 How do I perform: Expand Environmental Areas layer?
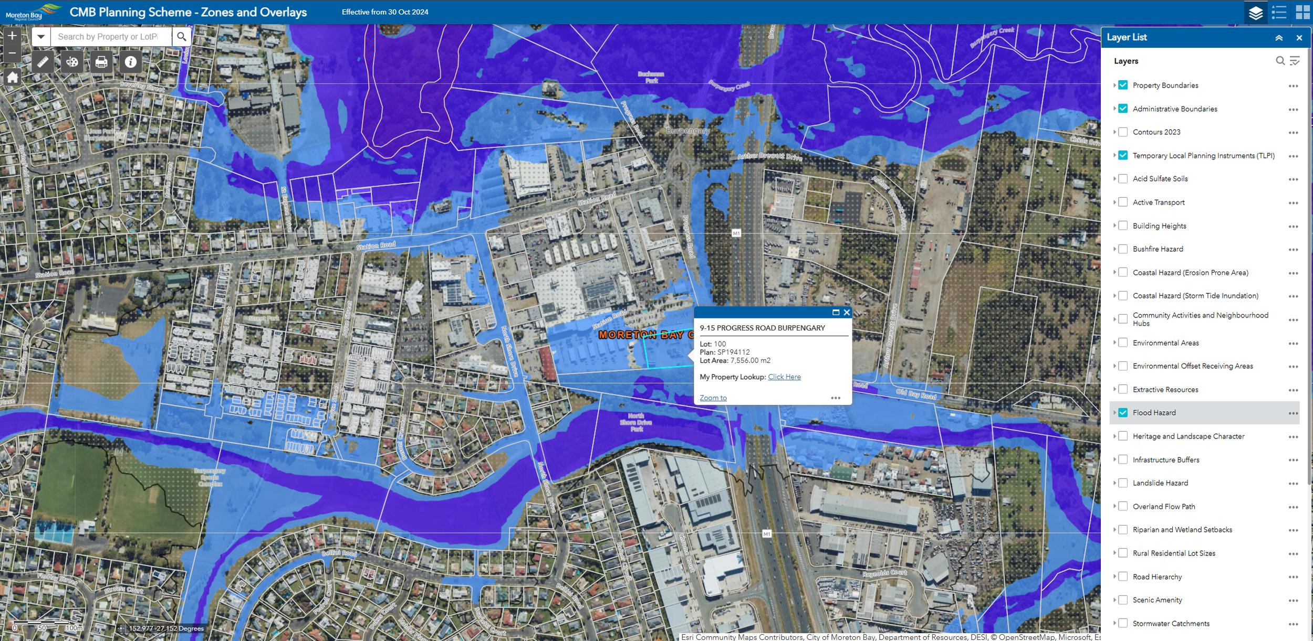tap(1114, 343)
